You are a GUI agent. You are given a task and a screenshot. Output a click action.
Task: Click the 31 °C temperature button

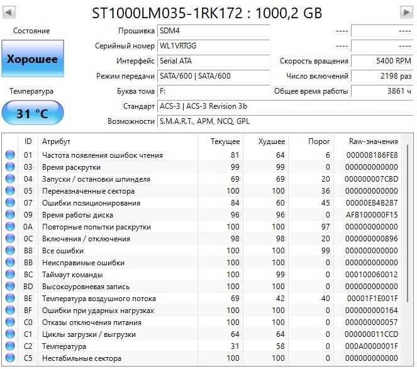(x=33, y=113)
